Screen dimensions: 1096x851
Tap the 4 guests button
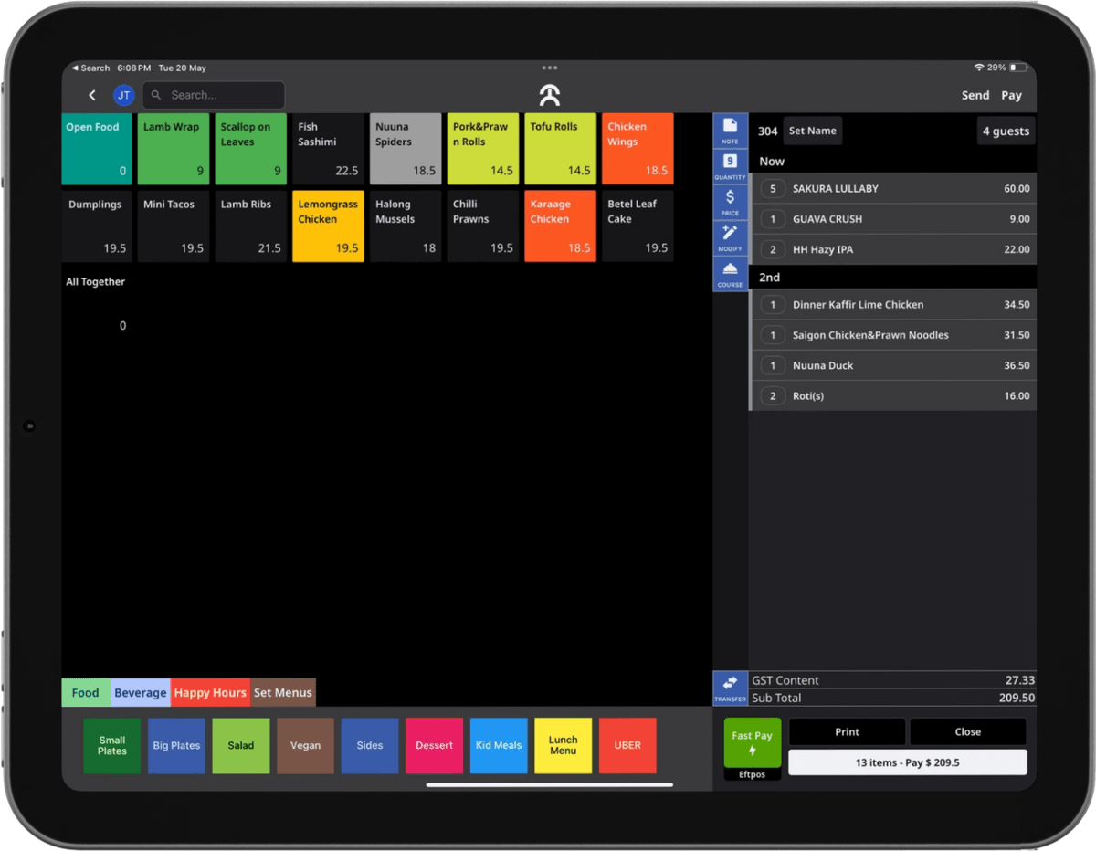(1006, 131)
